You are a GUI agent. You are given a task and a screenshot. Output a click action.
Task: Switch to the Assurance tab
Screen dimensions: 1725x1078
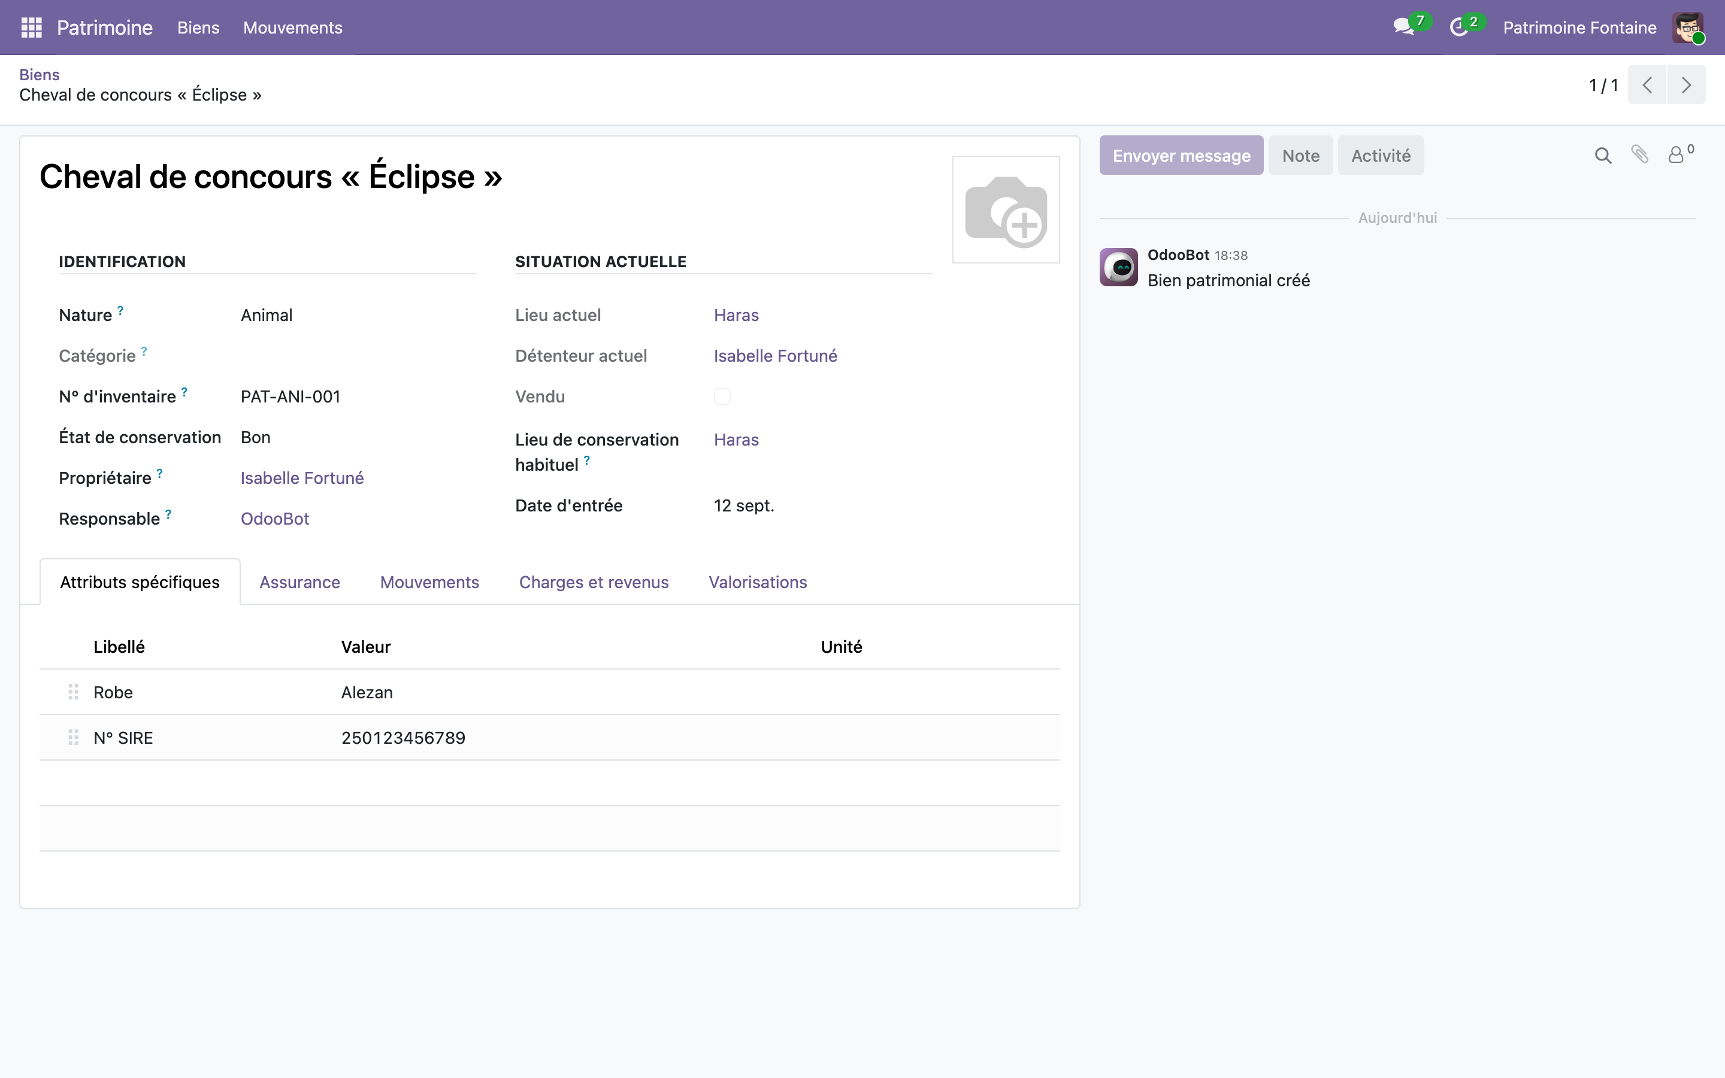point(299,582)
